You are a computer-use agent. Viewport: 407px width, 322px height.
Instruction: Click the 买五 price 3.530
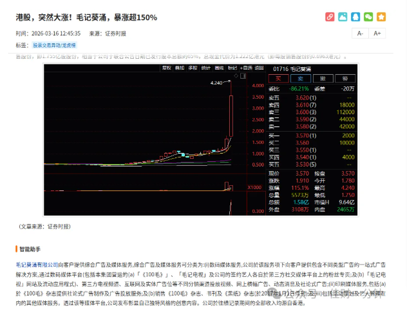(x=302, y=165)
